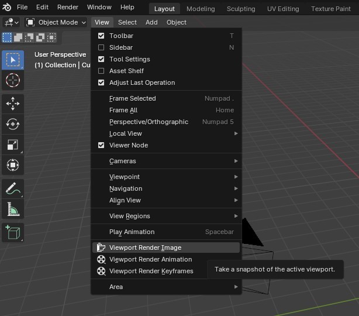Enable the Asset Shelf checkbox
This screenshot has width=359, height=316.
click(x=101, y=71)
